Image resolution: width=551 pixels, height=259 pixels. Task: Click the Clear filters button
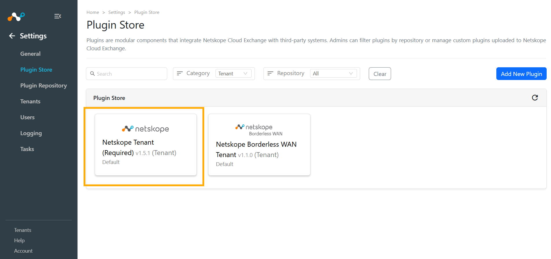pos(380,74)
